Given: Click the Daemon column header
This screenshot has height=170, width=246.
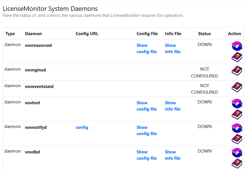Looking at the screenshot, I should pyautogui.click(x=33, y=33).
